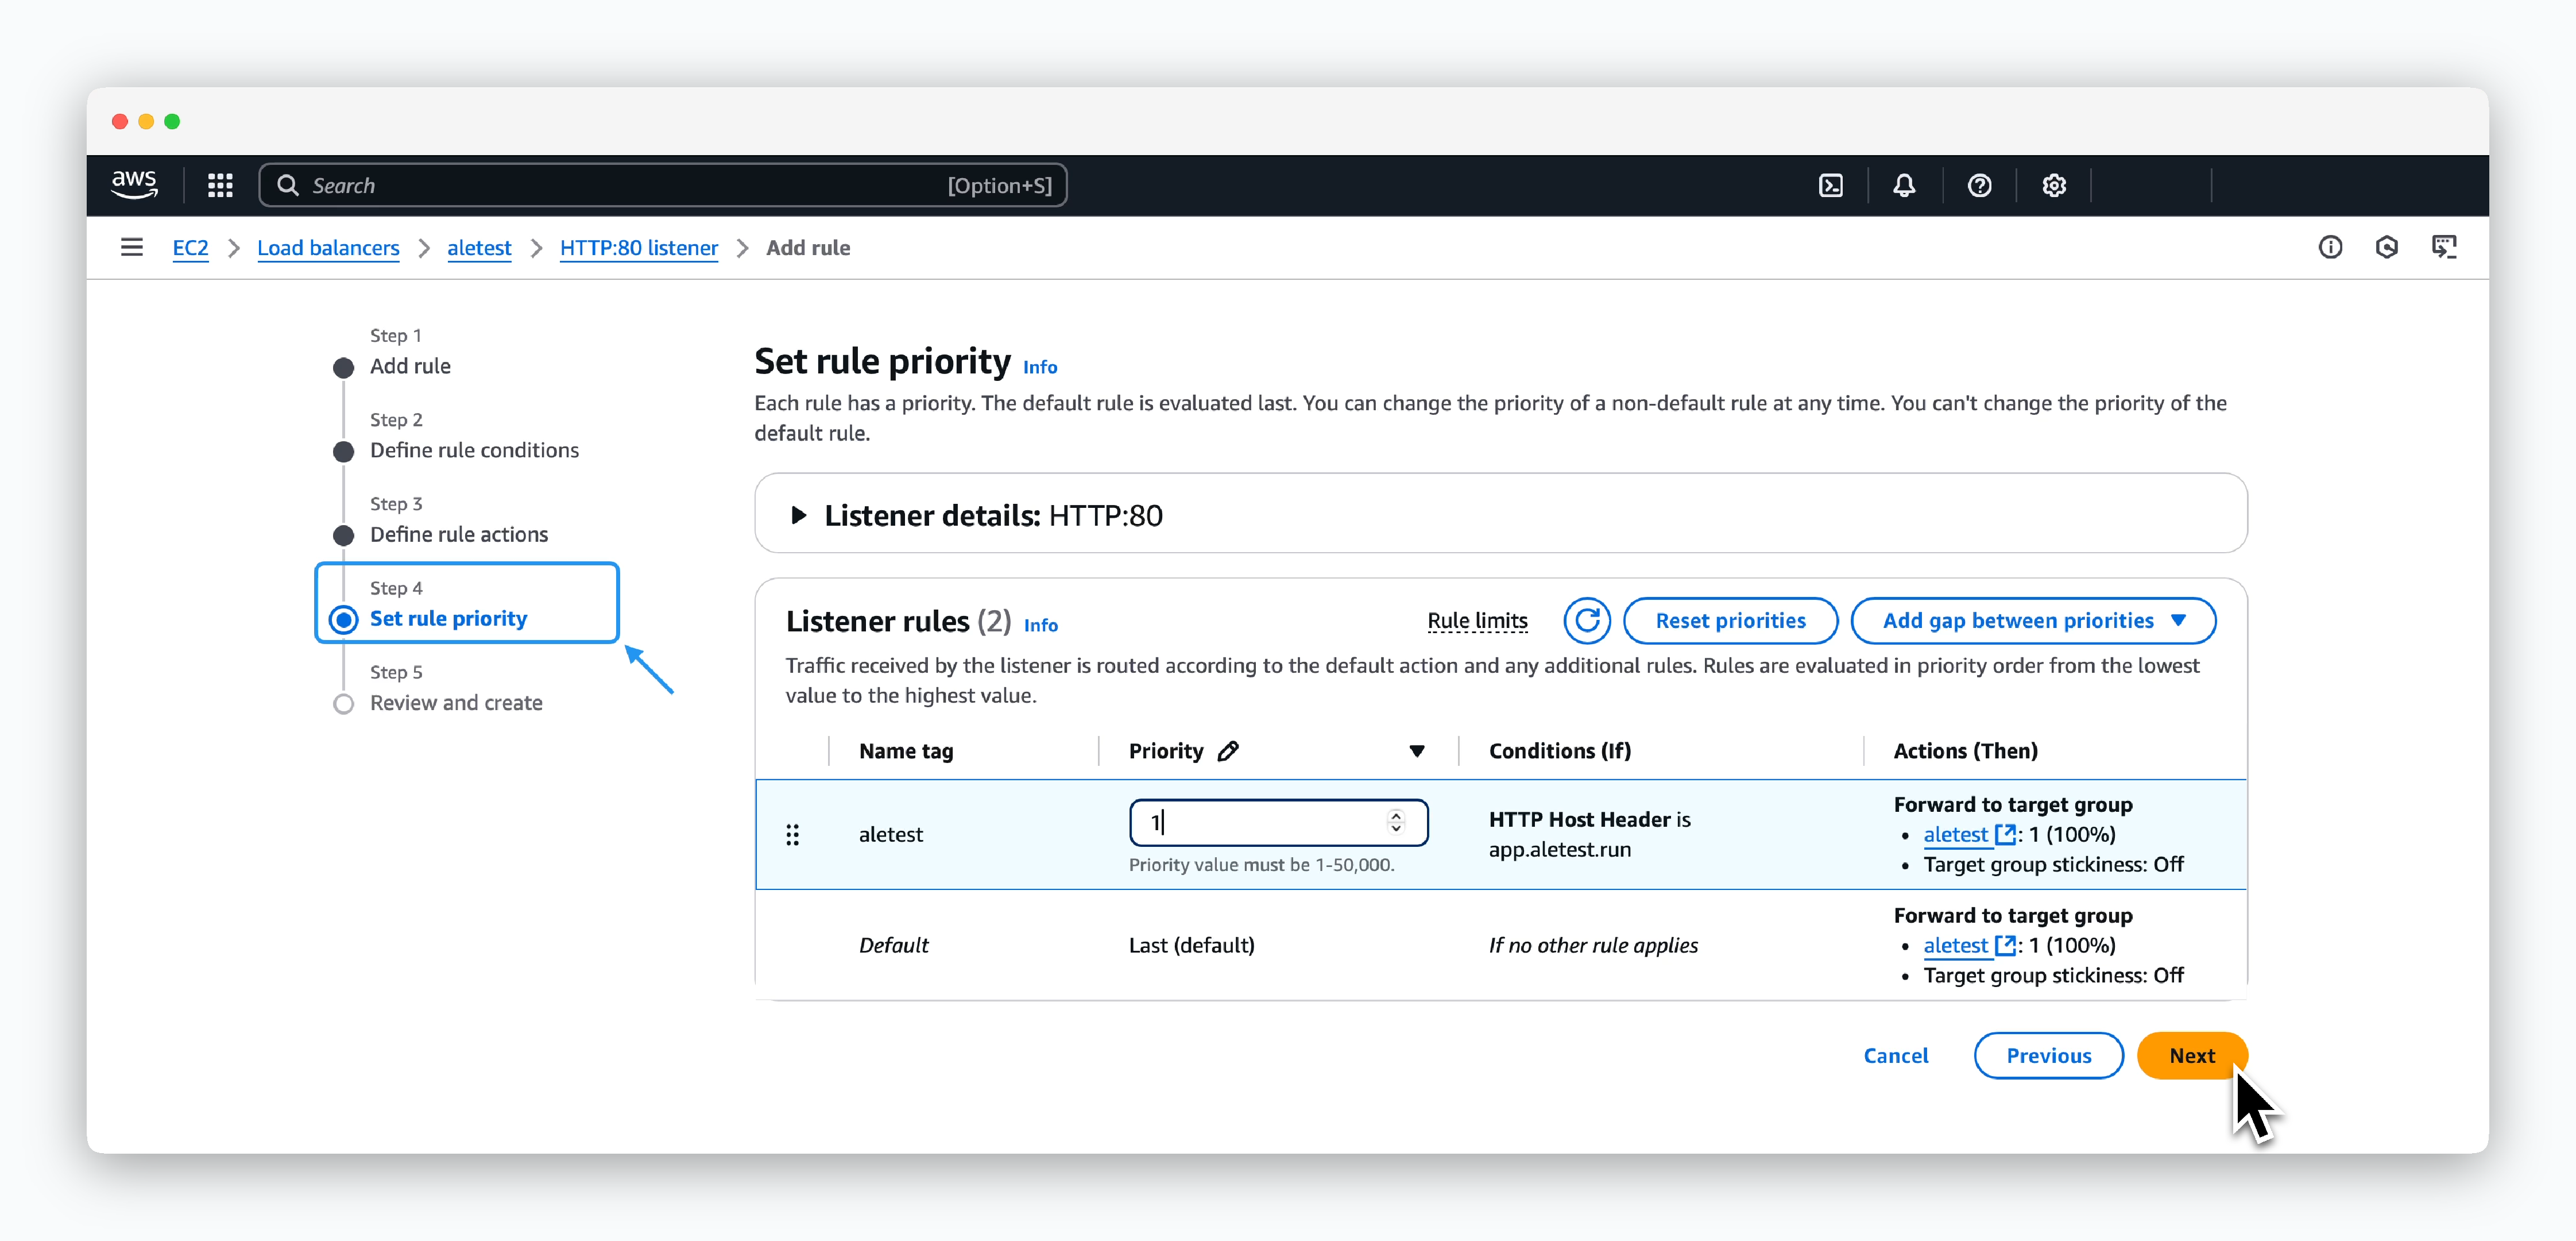Select Step 5 Review and create

(456, 703)
